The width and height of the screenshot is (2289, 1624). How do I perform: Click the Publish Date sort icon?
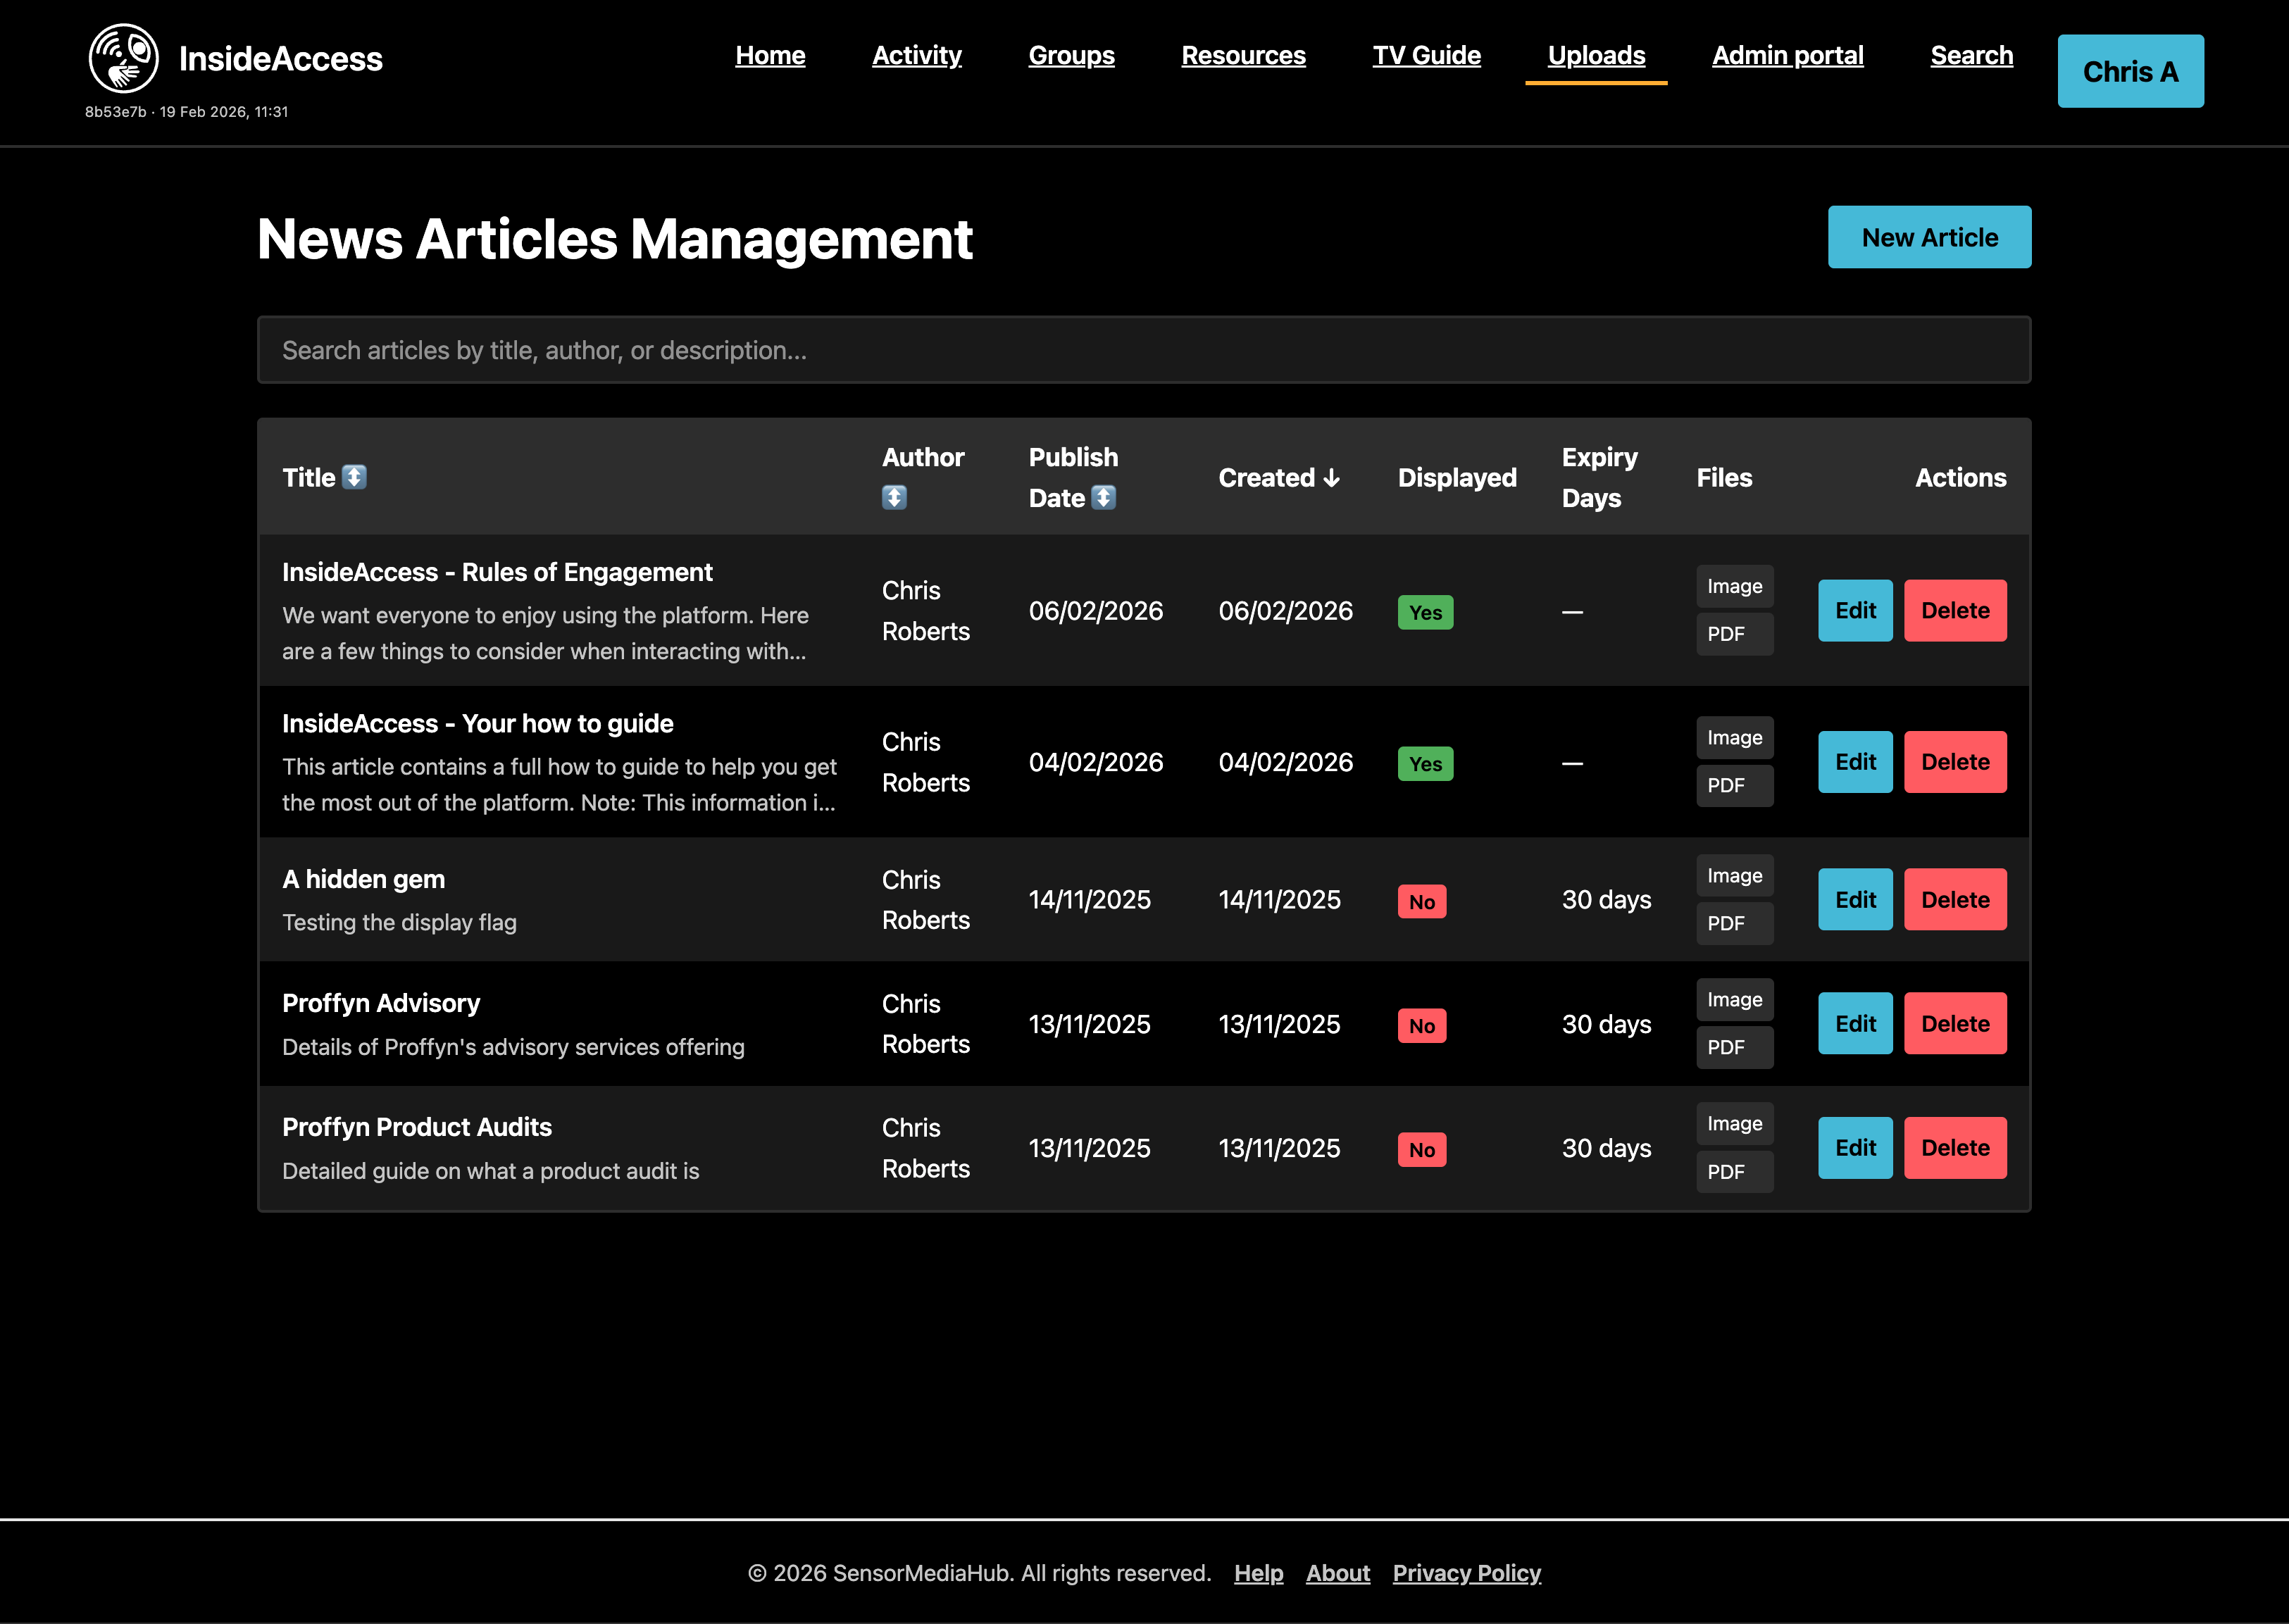click(1104, 497)
